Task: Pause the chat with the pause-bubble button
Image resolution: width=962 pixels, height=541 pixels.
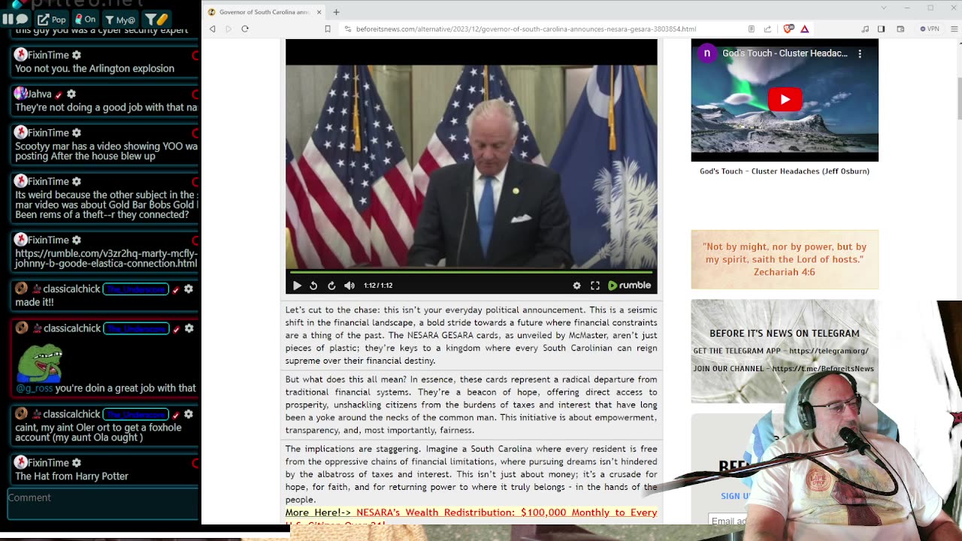Action: click(17, 19)
